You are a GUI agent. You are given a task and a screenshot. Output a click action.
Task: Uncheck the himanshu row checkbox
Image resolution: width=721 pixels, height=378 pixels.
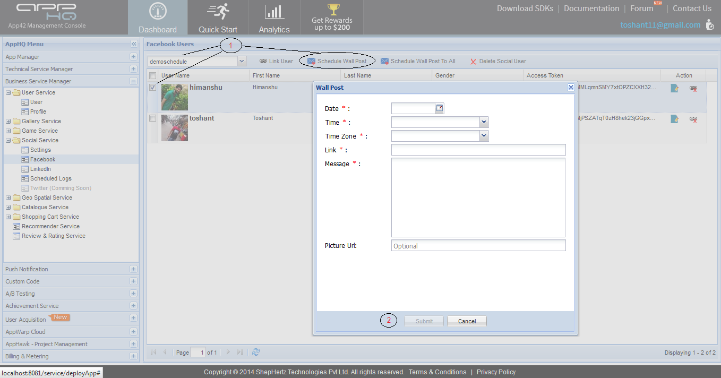pyautogui.click(x=153, y=88)
